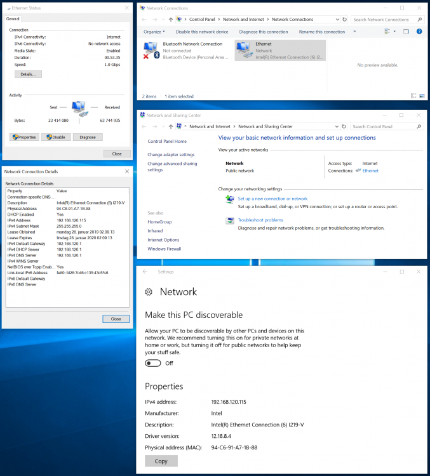
Task: Open help in Network Connections window
Action: tap(419, 31)
